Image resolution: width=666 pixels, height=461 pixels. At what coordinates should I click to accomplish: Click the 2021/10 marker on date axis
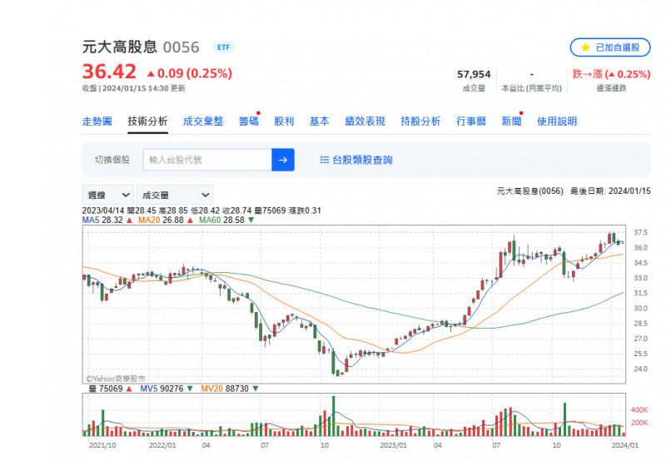click(102, 445)
